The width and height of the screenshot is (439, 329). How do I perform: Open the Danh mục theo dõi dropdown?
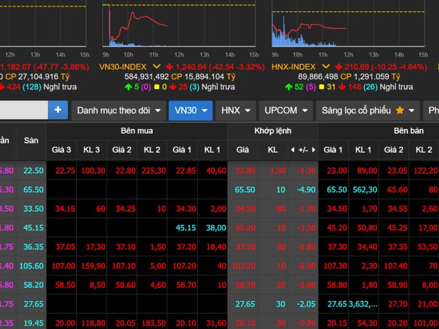[x=119, y=110]
